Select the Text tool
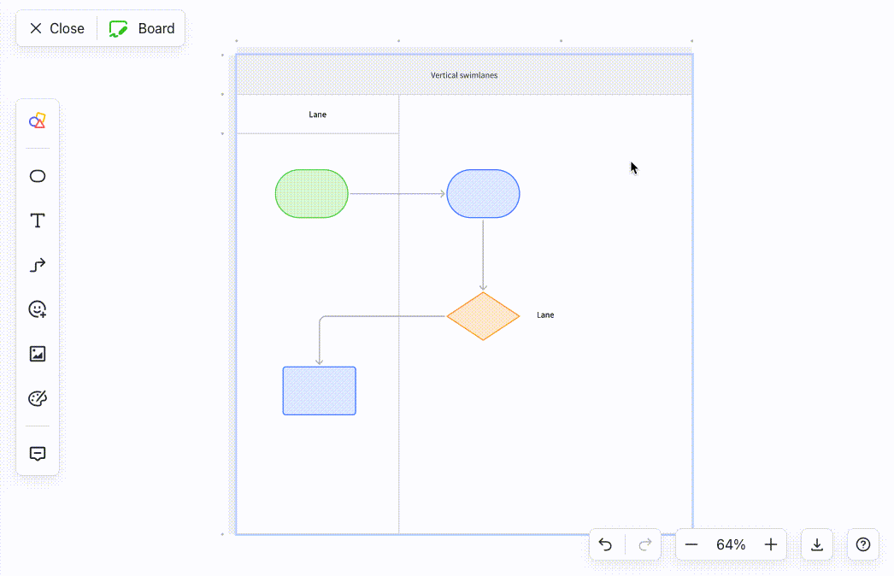This screenshot has height=576, width=894. [x=37, y=220]
